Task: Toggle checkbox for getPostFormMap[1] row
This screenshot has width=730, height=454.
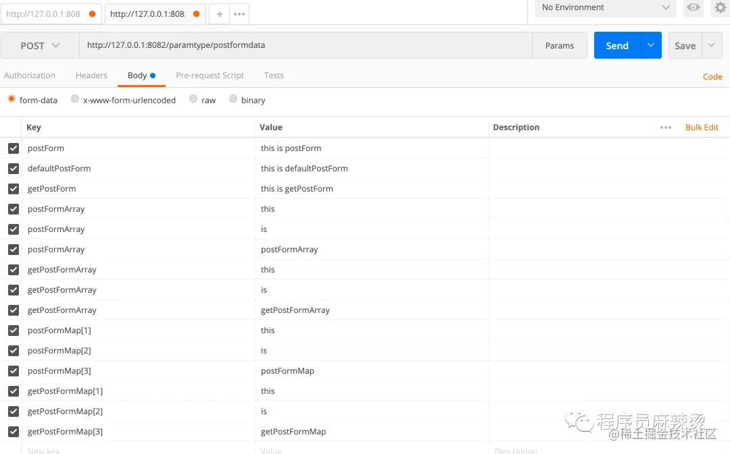Action: (x=14, y=391)
